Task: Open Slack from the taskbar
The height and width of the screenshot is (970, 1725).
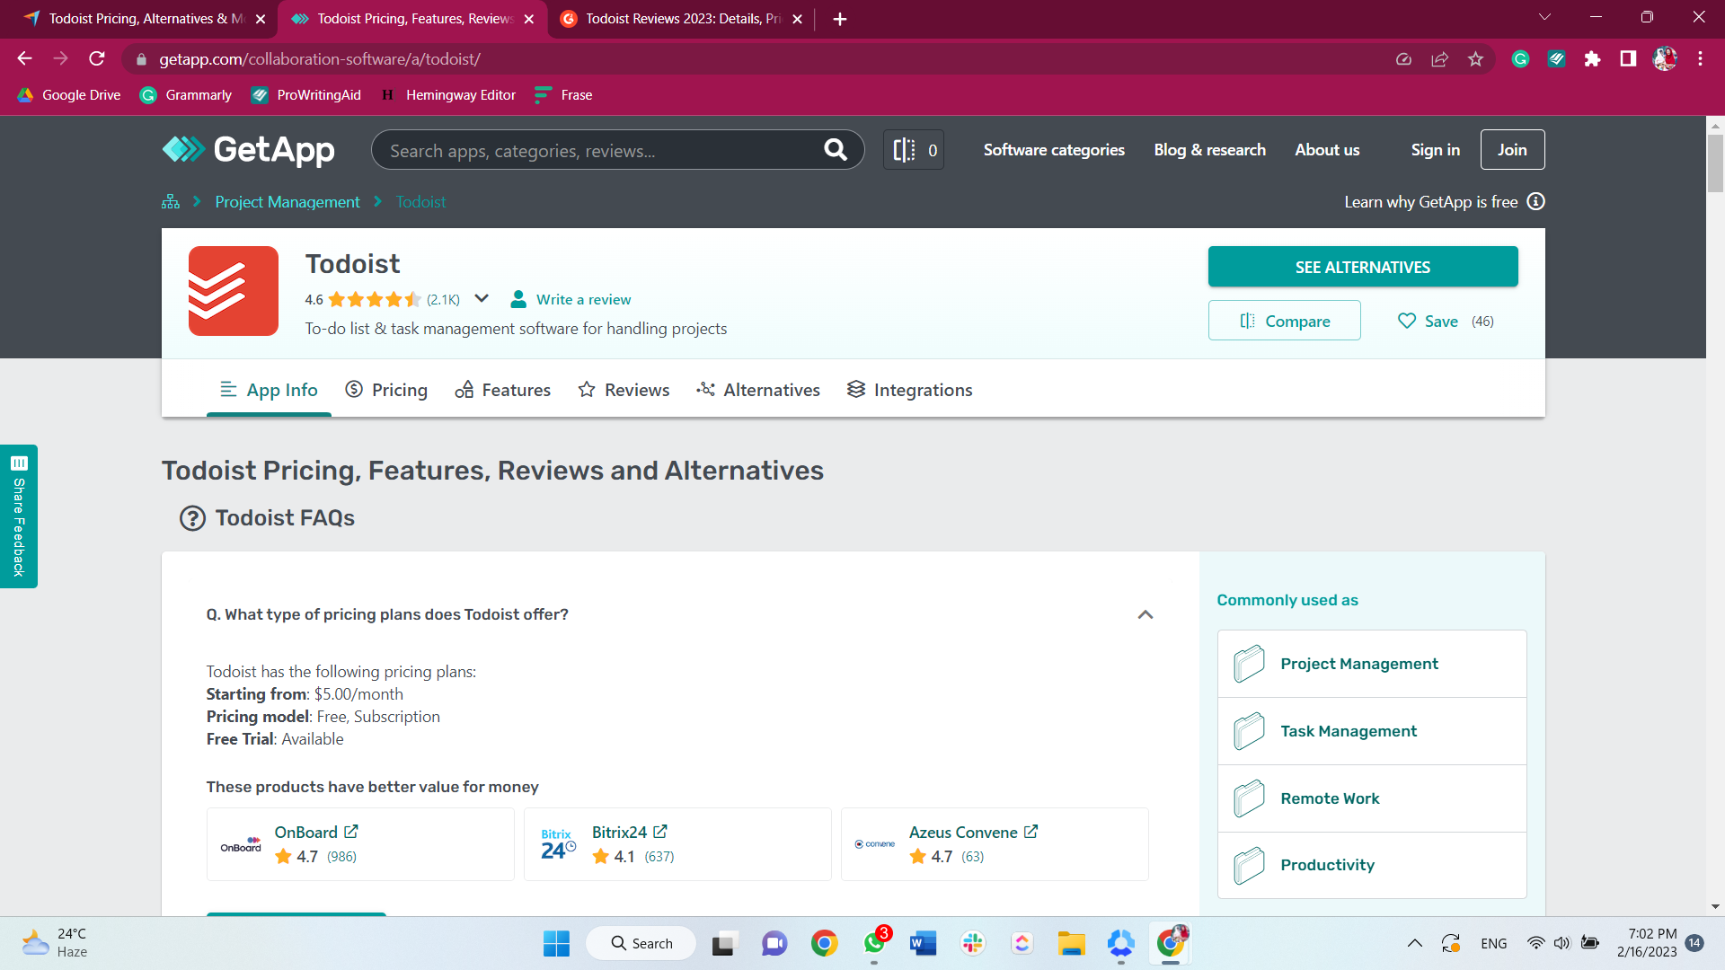Action: [973, 943]
